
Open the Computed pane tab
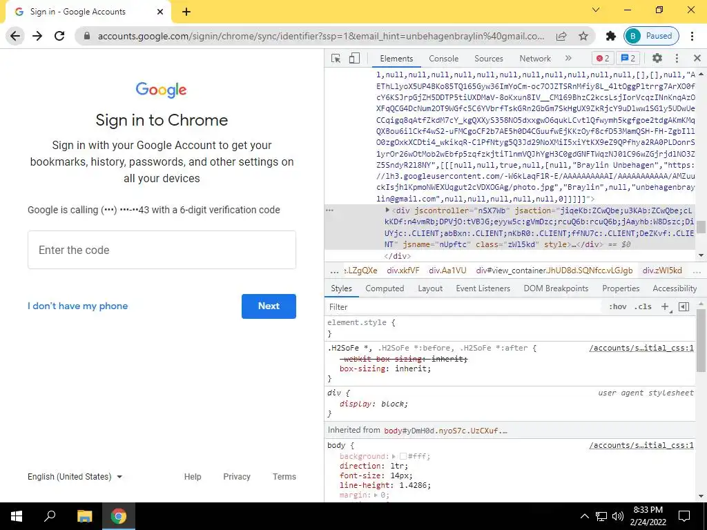pos(385,288)
